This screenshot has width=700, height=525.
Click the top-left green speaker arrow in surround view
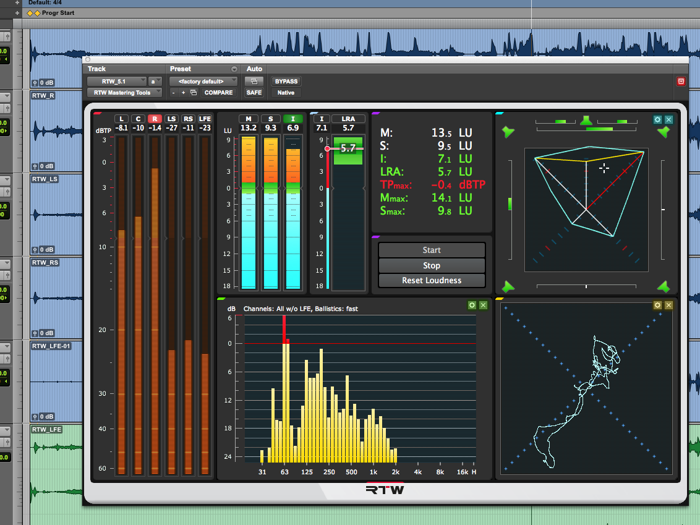pos(508,132)
